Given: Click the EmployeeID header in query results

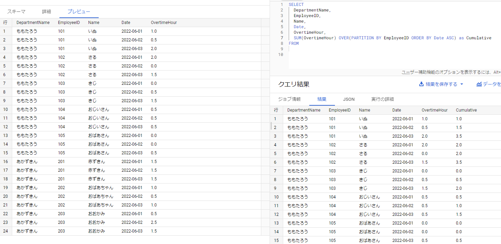Looking at the screenshot, I should click(x=339, y=110).
